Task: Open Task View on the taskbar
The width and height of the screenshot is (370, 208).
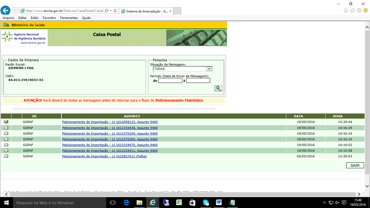Action: point(113,203)
